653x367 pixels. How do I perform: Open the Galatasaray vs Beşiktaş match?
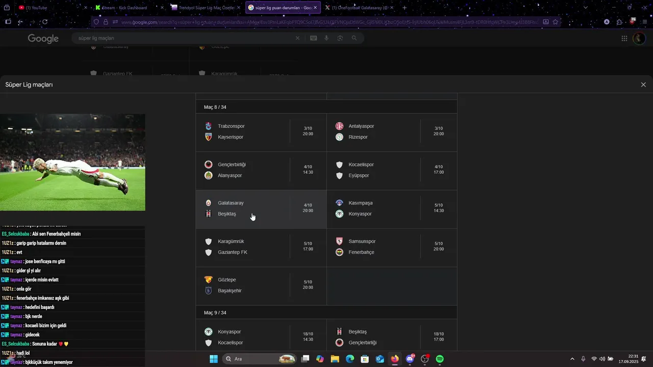pos(261,208)
